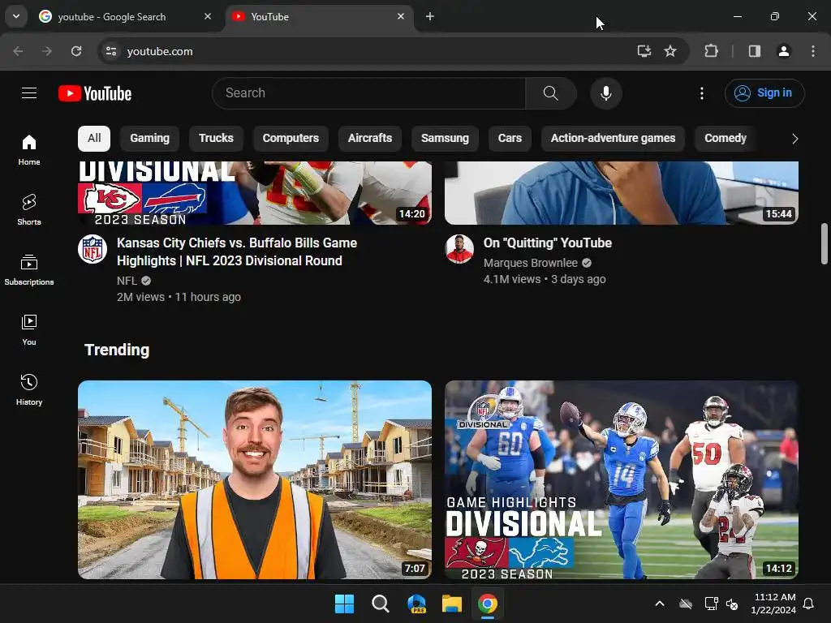Open a new browser tab
Viewport: 831px width, 623px height.
click(430, 16)
